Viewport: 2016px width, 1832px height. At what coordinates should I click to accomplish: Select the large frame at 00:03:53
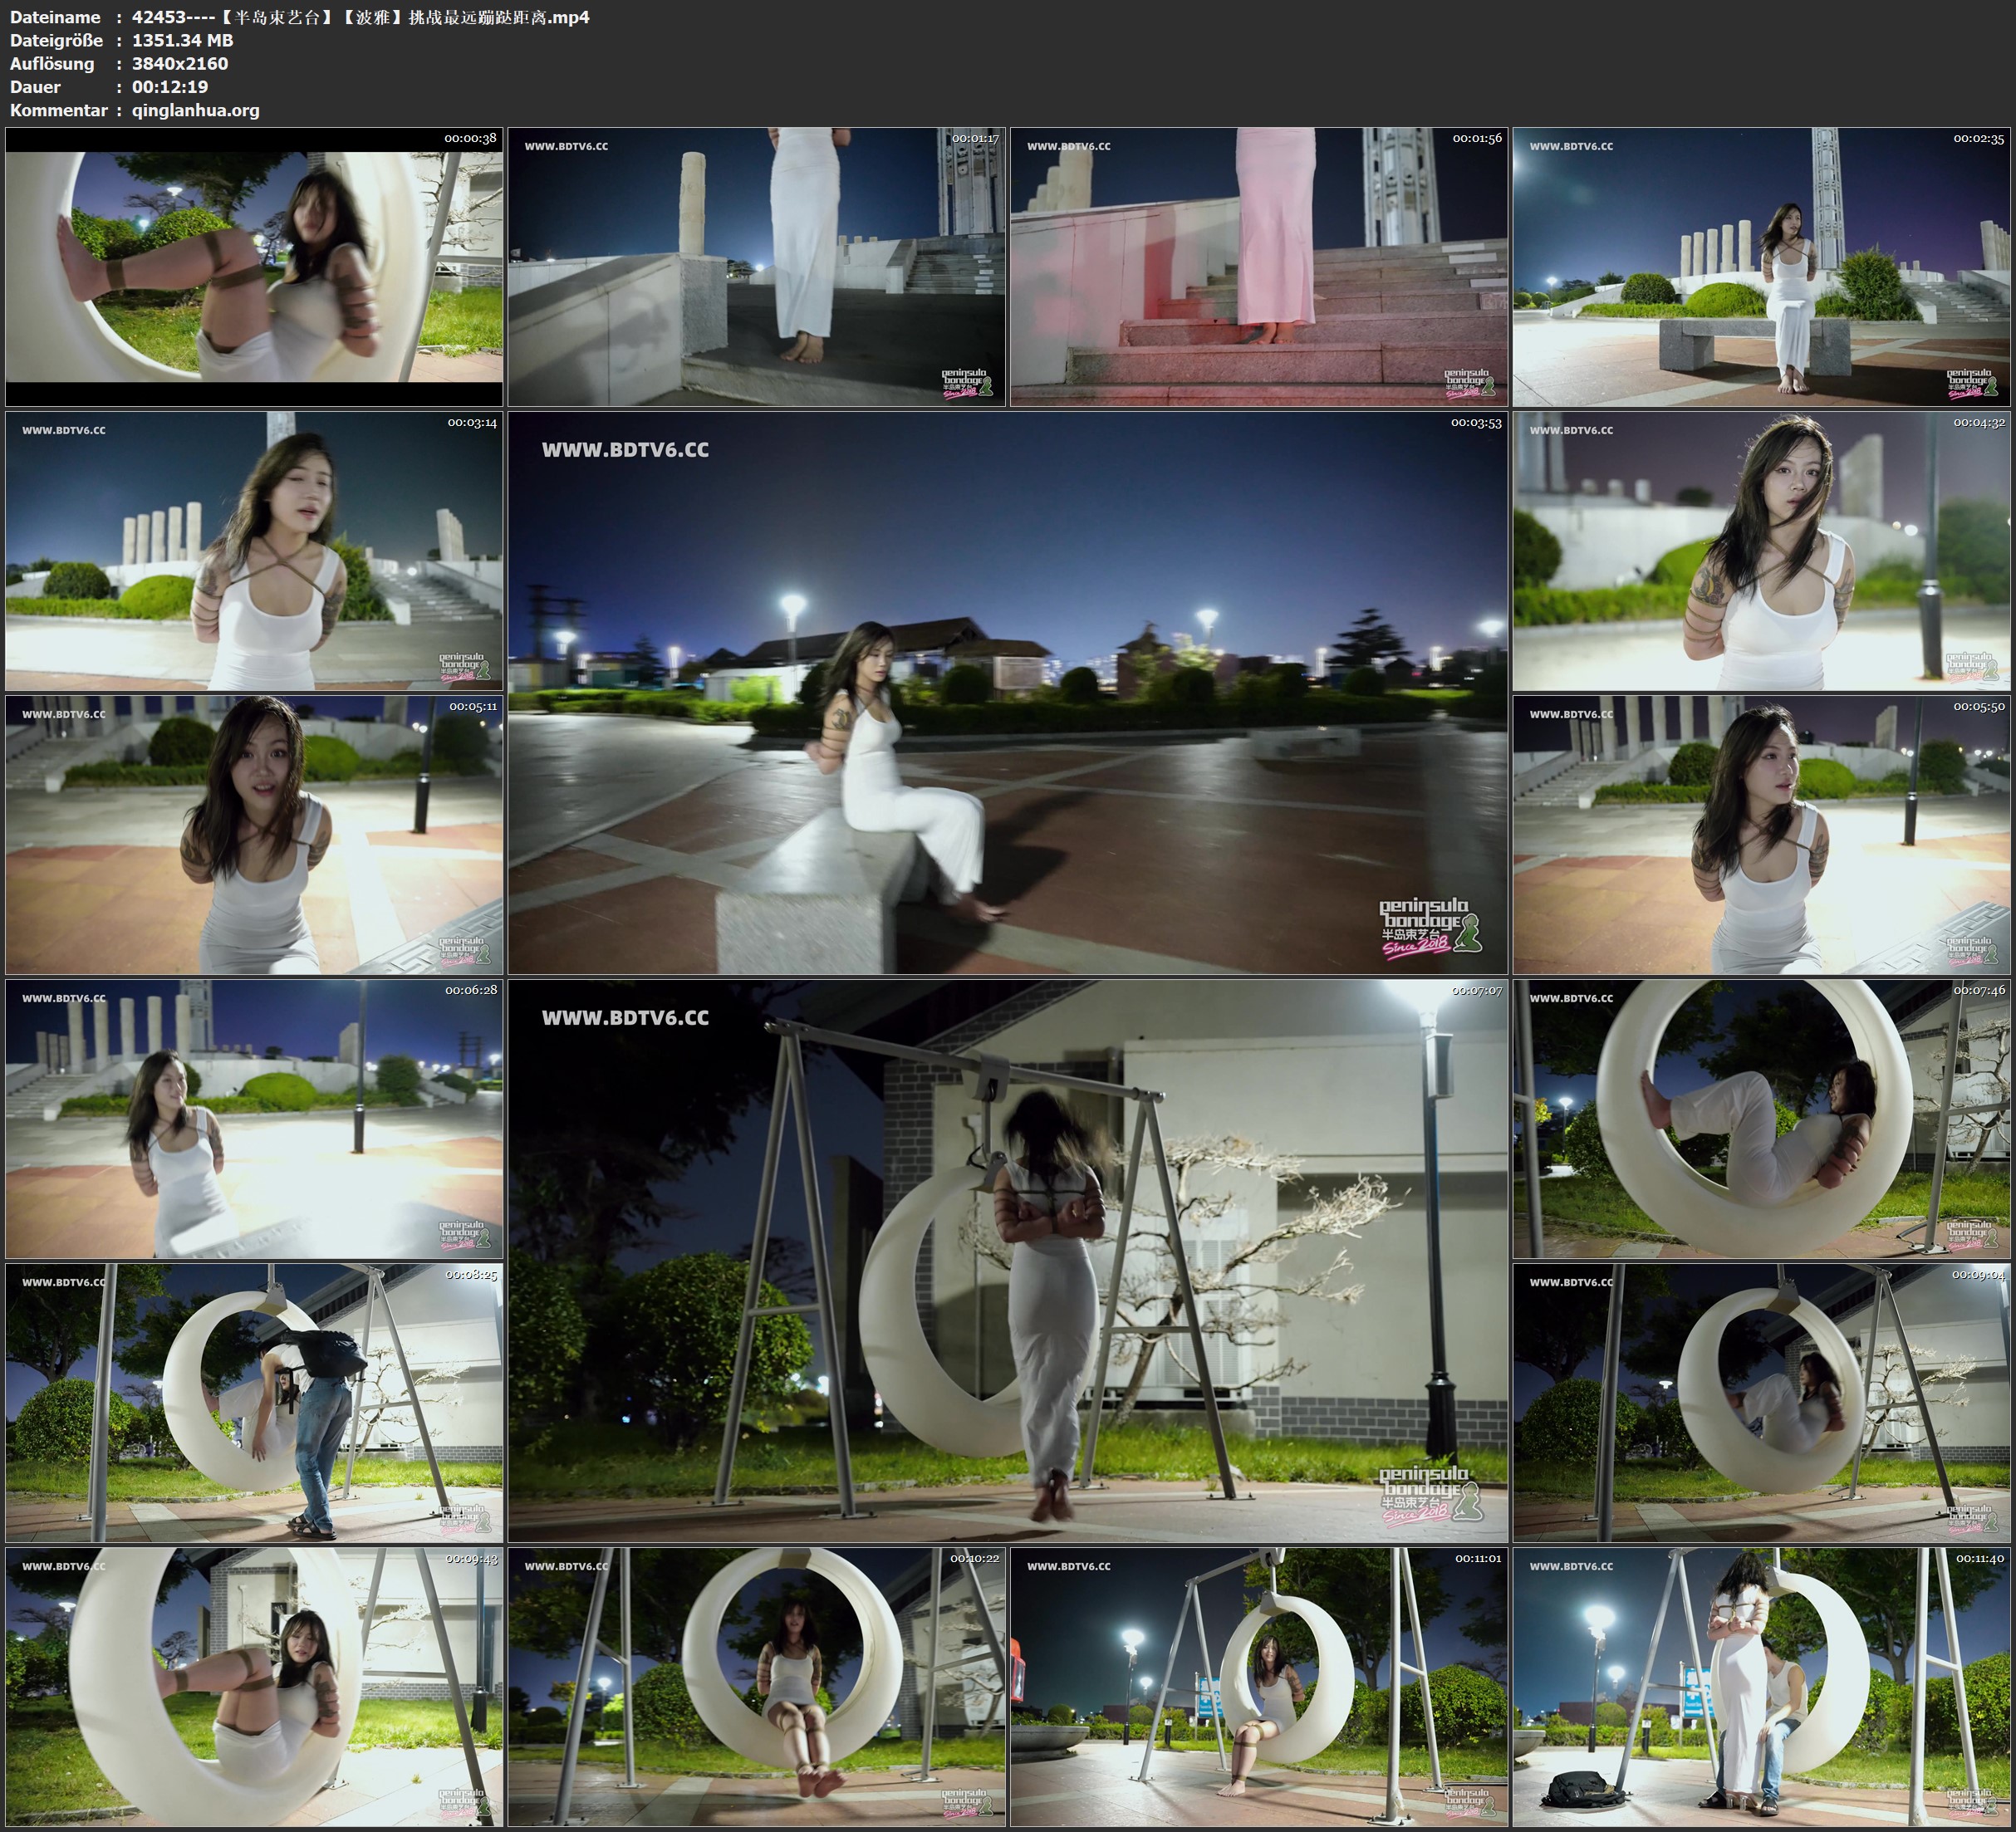pos(1007,692)
